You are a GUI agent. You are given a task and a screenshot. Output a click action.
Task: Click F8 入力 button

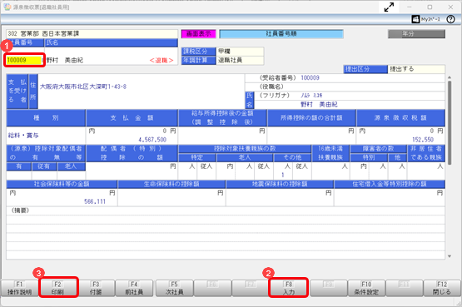tap(289, 288)
